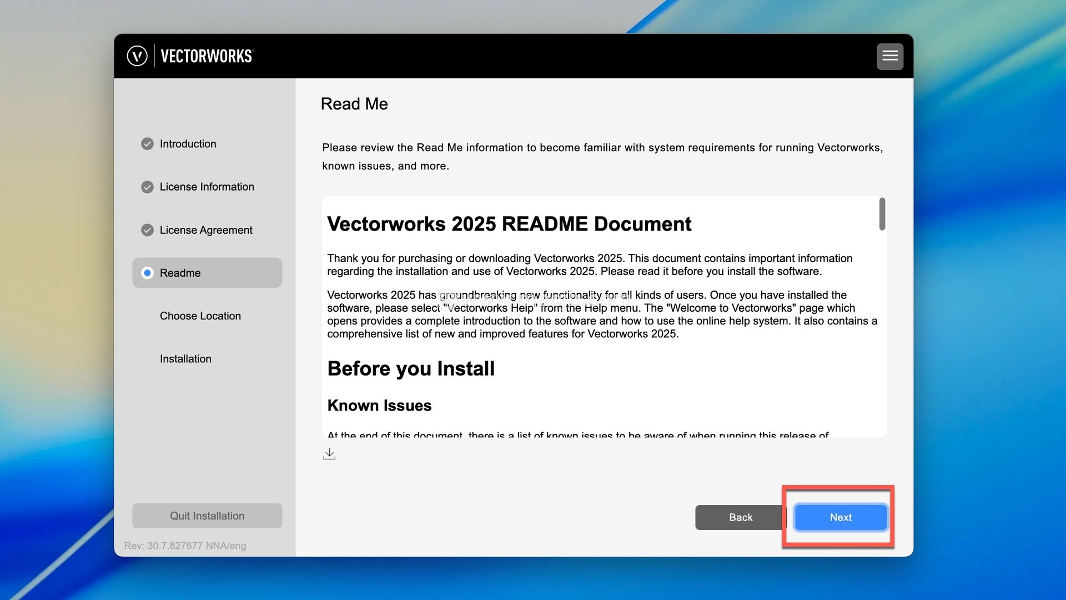Jump to the Choose Location step
The height and width of the screenshot is (600, 1066).
(200, 316)
